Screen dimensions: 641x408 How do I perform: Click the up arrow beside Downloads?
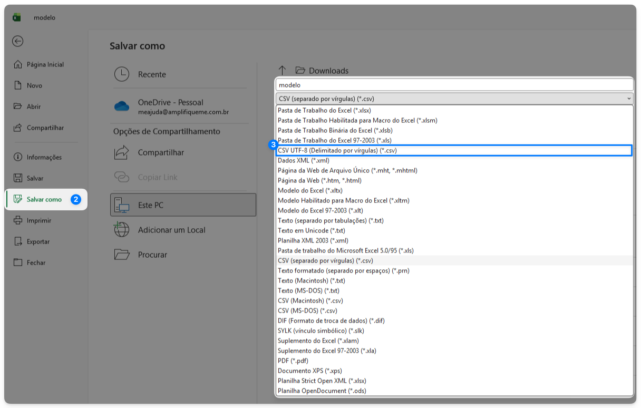click(282, 71)
